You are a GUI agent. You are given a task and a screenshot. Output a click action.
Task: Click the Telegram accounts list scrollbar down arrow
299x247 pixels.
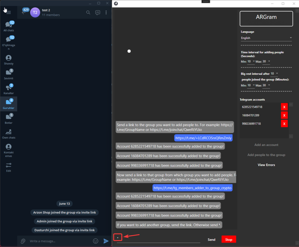pos(291,136)
